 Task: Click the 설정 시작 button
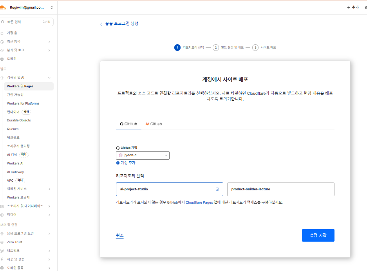[318, 235]
